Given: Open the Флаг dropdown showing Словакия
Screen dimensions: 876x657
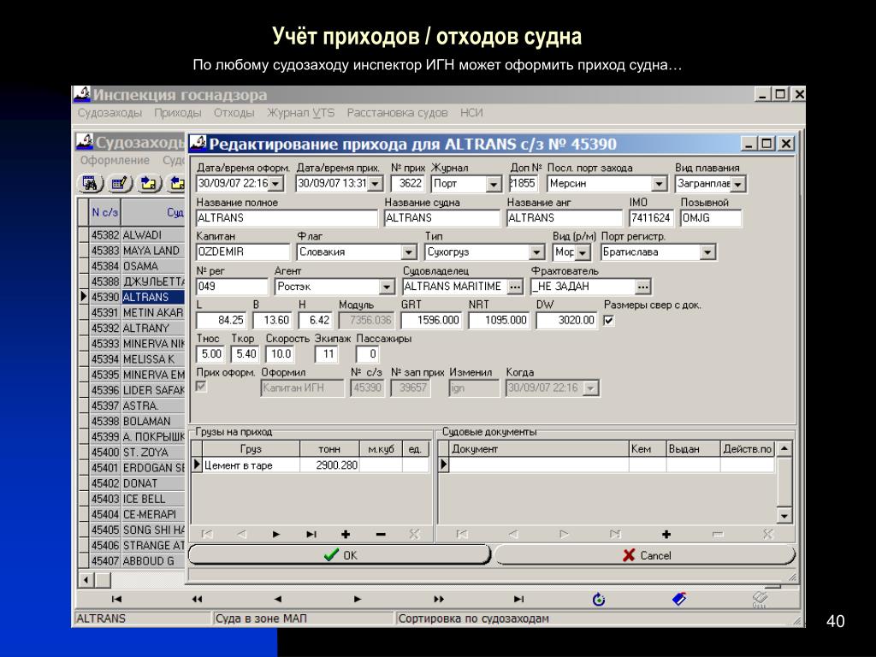Looking at the screenshot, I should 409,252.
